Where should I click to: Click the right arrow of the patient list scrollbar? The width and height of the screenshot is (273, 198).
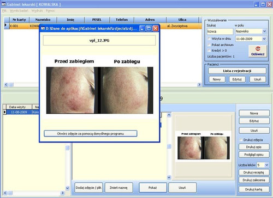(x=199, y=84)
